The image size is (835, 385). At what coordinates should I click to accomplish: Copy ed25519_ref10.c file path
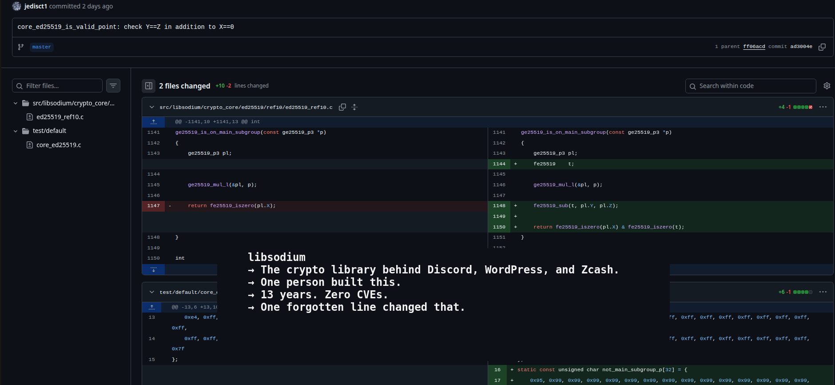342,107
